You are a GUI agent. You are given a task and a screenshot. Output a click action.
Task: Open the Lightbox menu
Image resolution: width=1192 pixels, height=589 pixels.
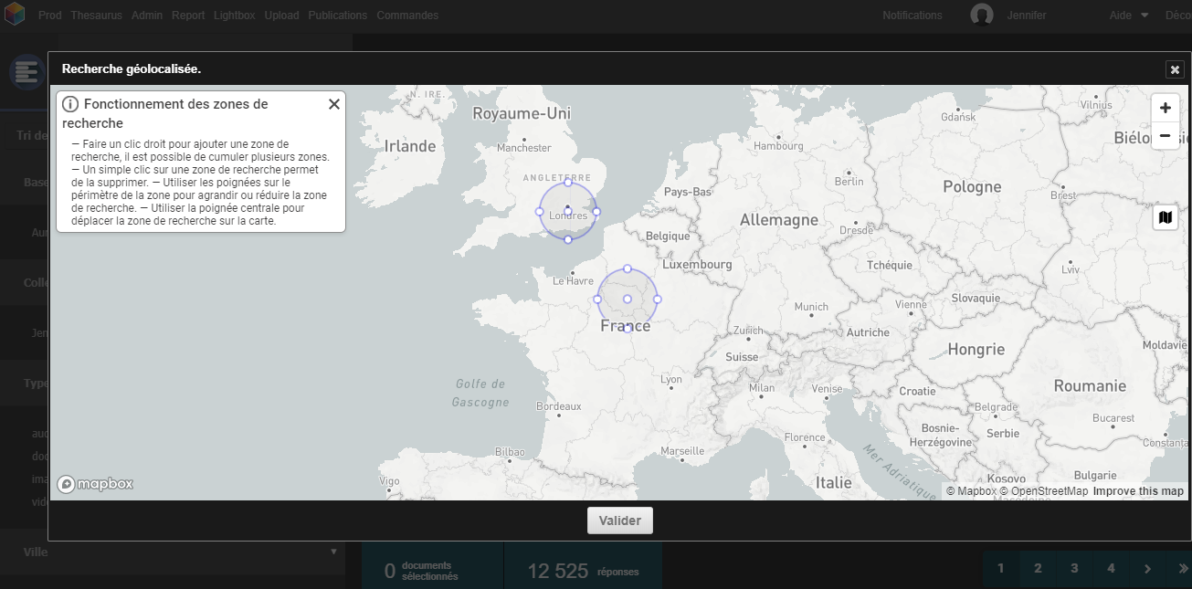pos(235,15)
